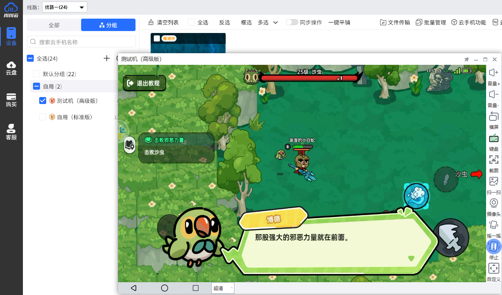Image resolution: width=502 pixels, height=295 pixels.
Task: Select the 分组 tab
Action: click(108, 25)
